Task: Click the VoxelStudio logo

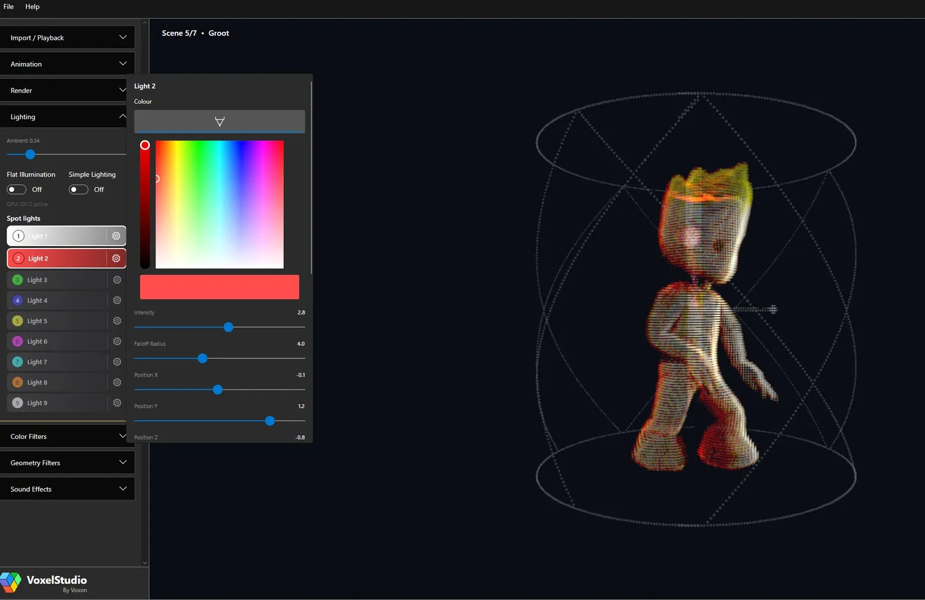Action: [x=11, y=583]
